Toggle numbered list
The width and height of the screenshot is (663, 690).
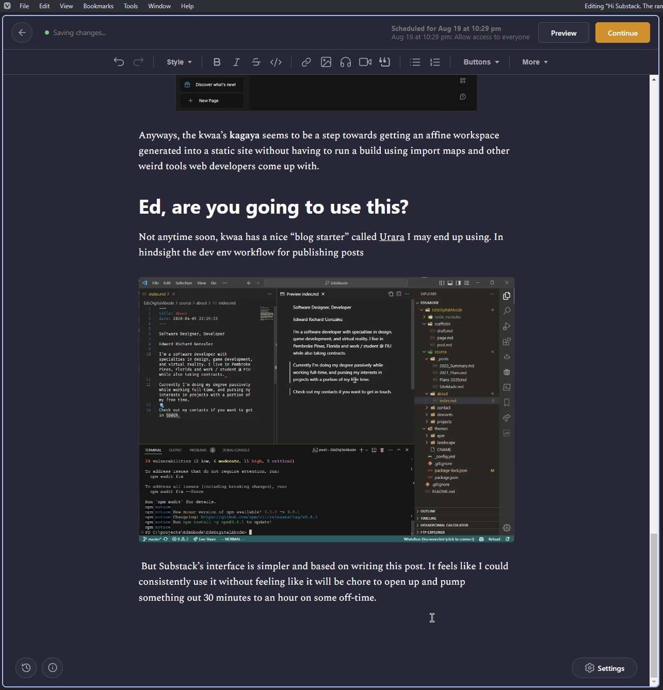(x=435, y=62)
